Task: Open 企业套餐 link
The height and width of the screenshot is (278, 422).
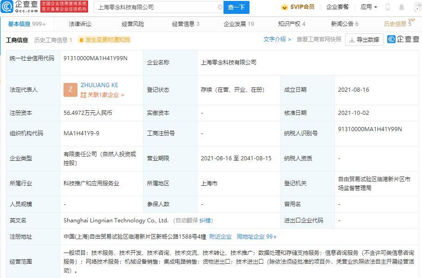Action: pyautogui.click(x=338, y=7)
